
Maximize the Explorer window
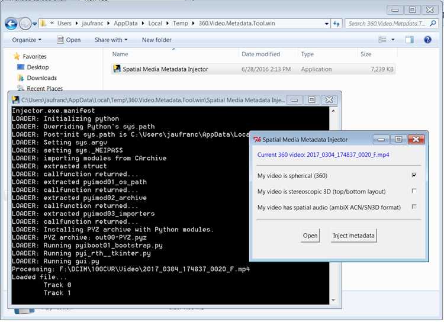pyautogui.click(x=412, y=10)
